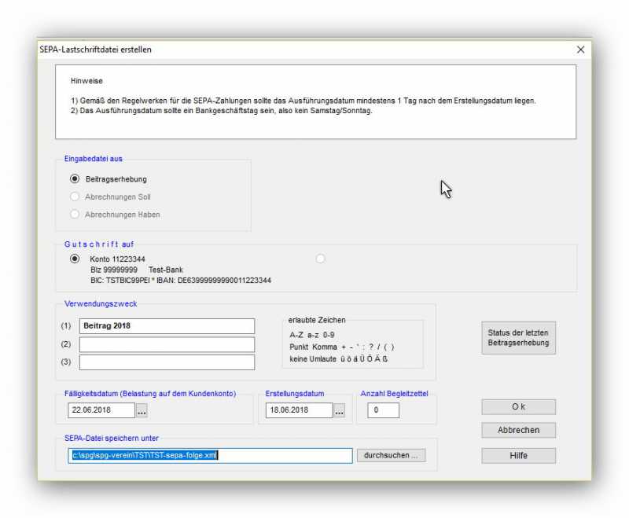Focus the Verwendungszweck line (2) field
This screenshot has height=518, width=629.
[x=167, y=344]
